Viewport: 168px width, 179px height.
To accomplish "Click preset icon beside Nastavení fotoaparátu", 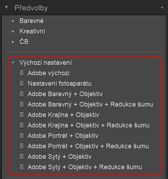I will click(22, 84).
